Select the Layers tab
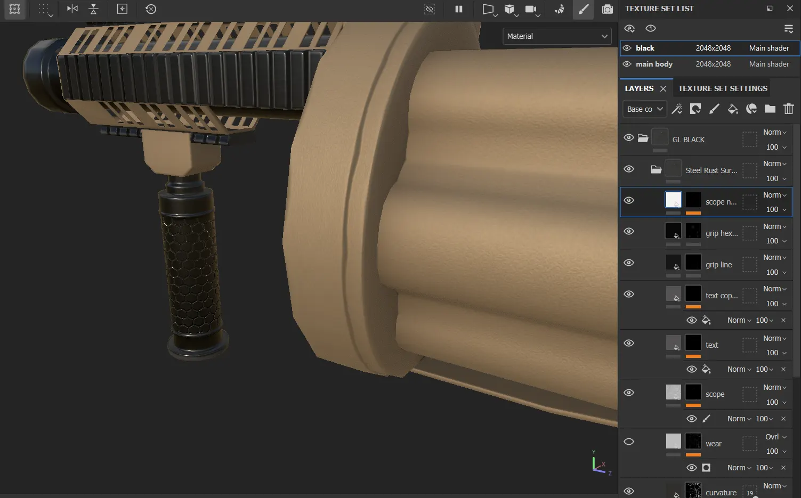This screenshot has height=498, width=801. coord(639,88)
